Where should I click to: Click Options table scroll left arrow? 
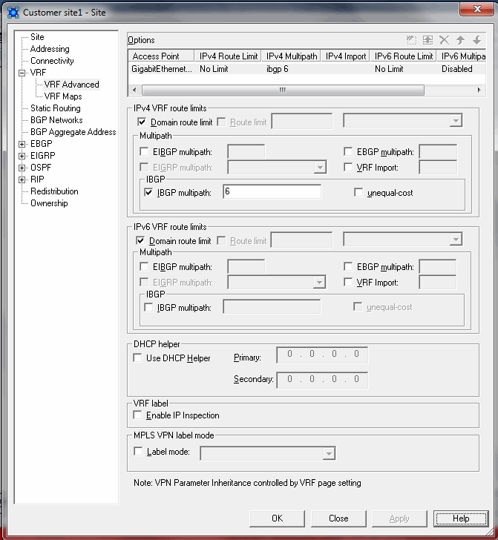[134, 90]
